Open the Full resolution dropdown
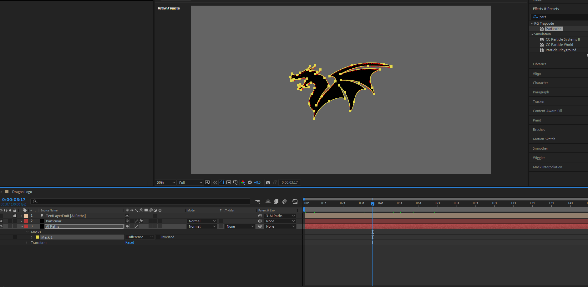The width and height of the screenshot is (588, 287). tap(190, 182)
